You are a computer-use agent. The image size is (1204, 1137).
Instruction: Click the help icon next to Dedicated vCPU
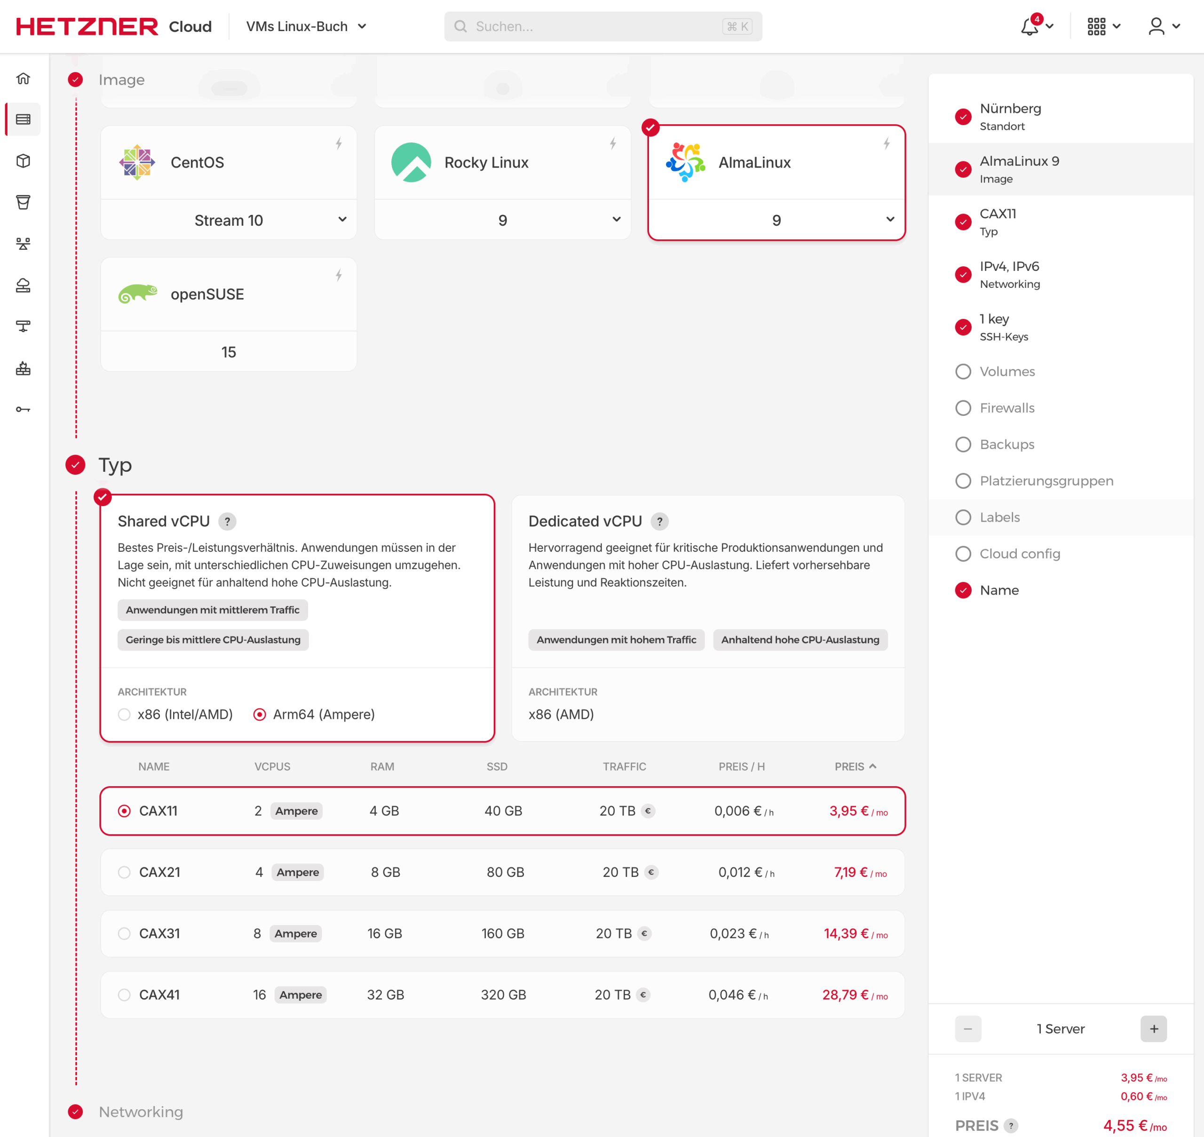point(659,521)
